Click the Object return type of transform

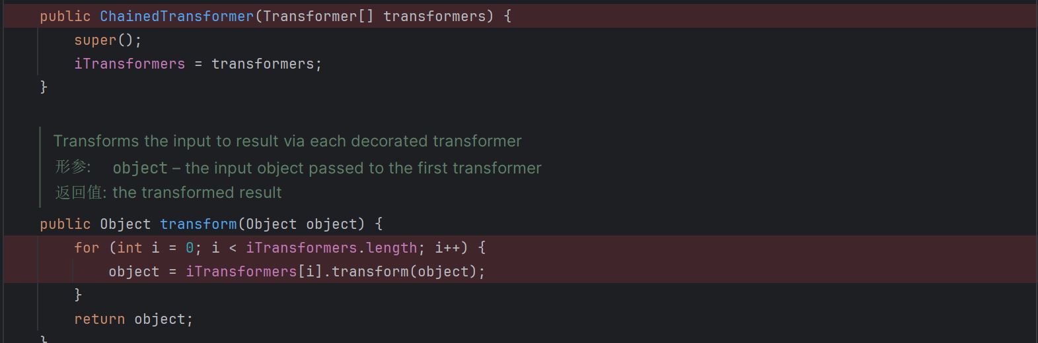126,224
